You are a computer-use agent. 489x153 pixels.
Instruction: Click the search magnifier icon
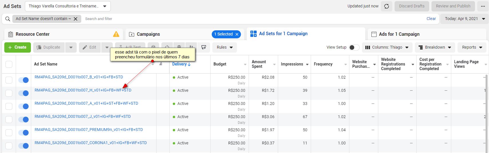pos(8,19)
